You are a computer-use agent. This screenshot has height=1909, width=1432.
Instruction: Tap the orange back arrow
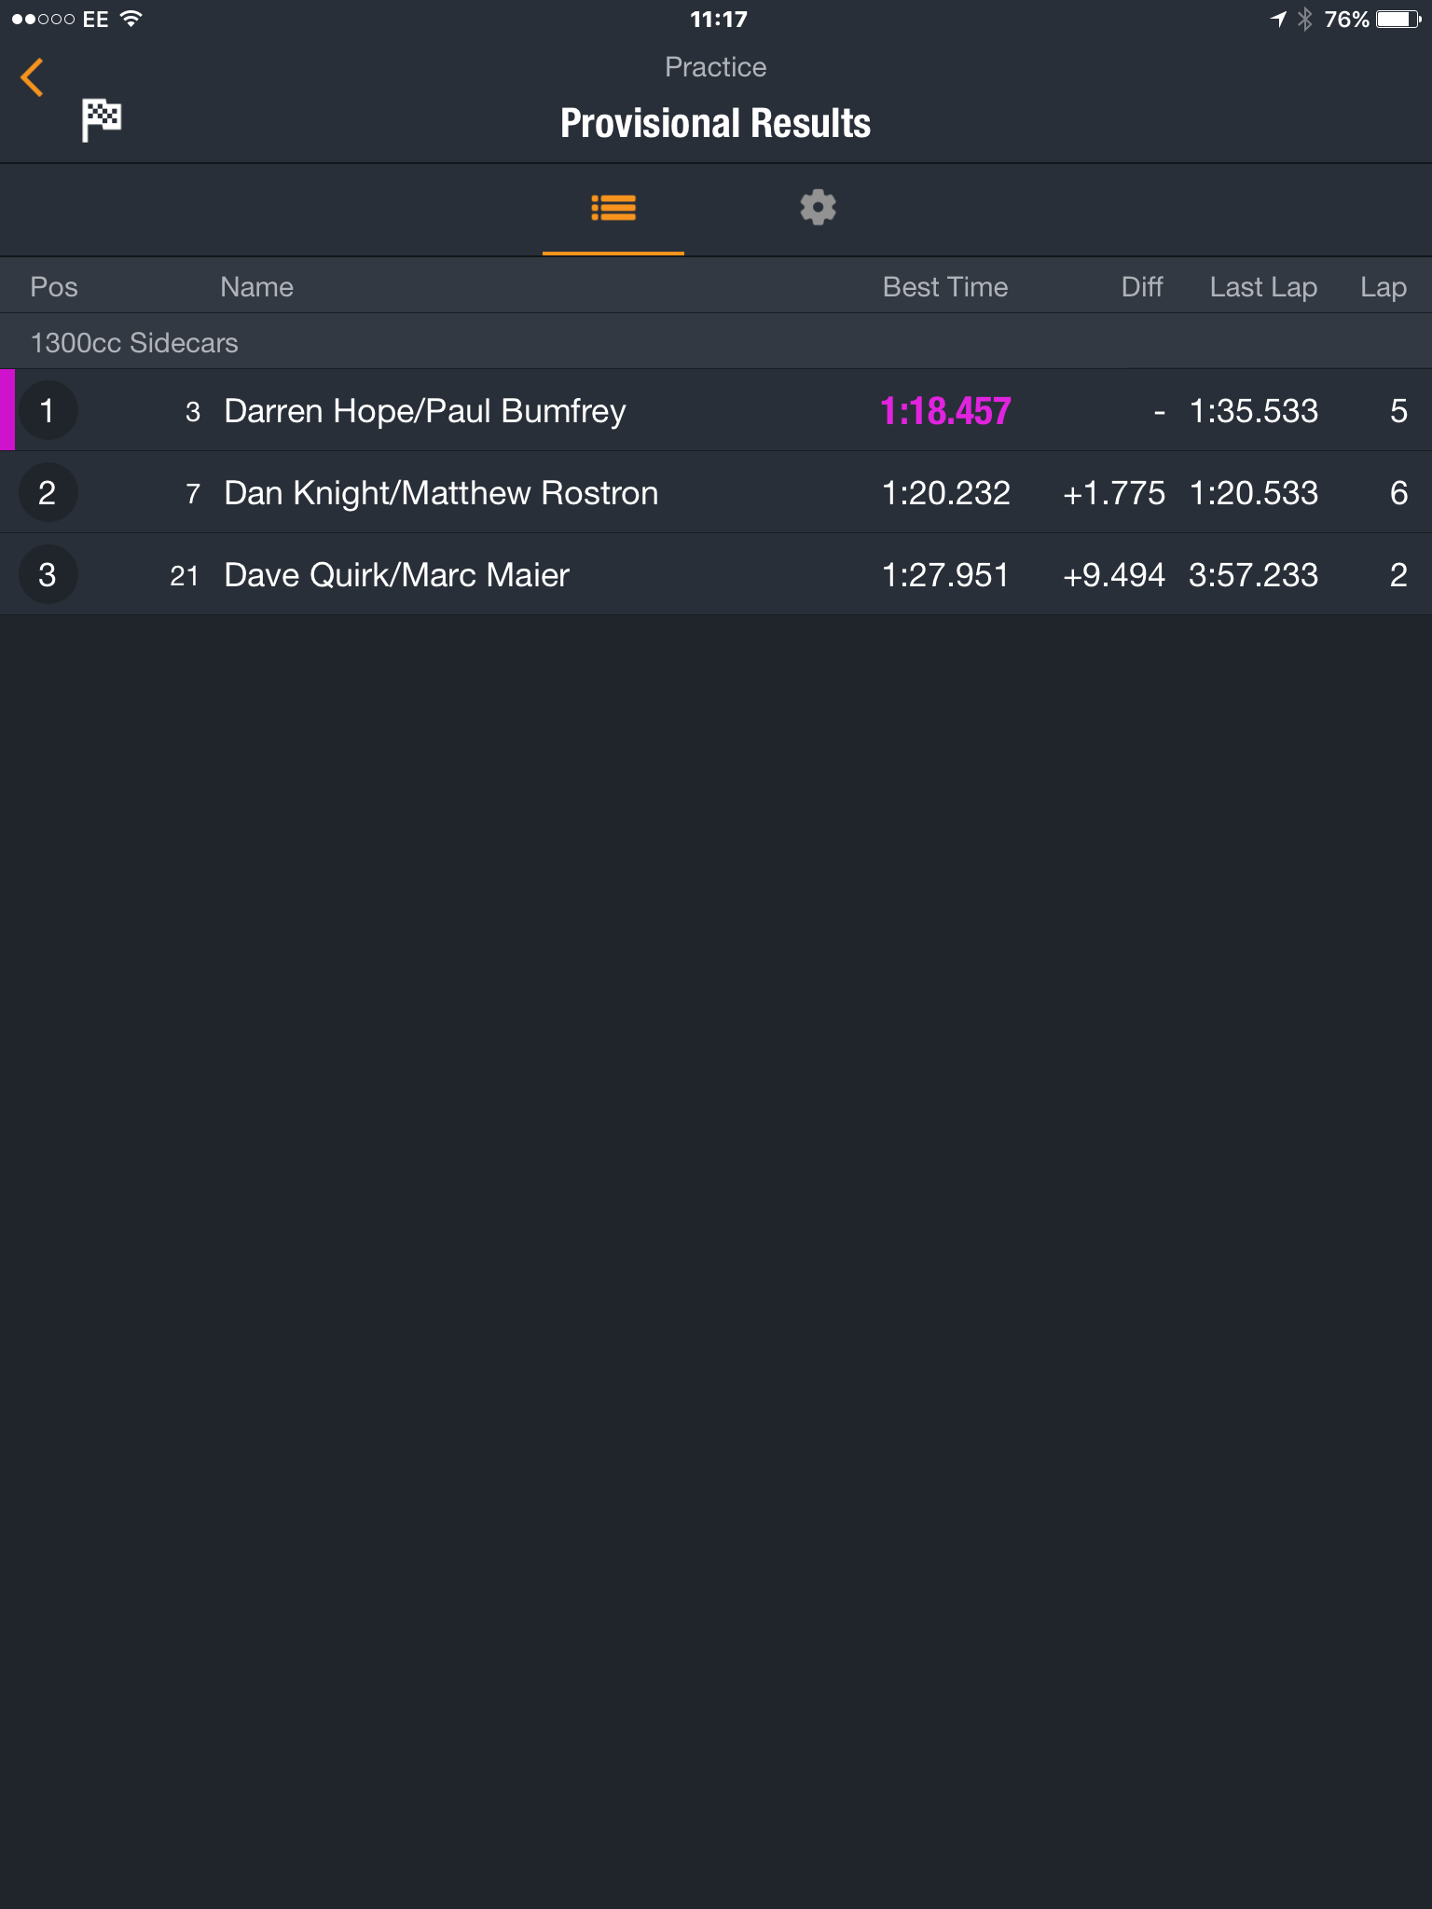(x=32, y=77)
